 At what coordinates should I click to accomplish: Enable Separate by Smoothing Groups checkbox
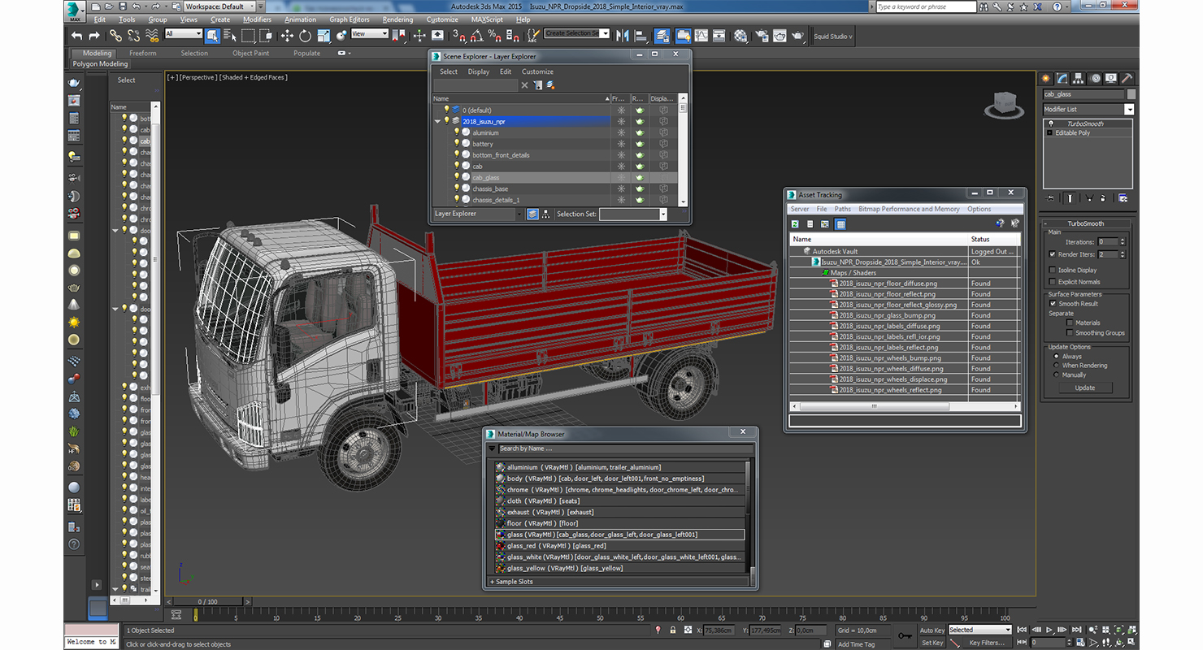(1070, 332)
